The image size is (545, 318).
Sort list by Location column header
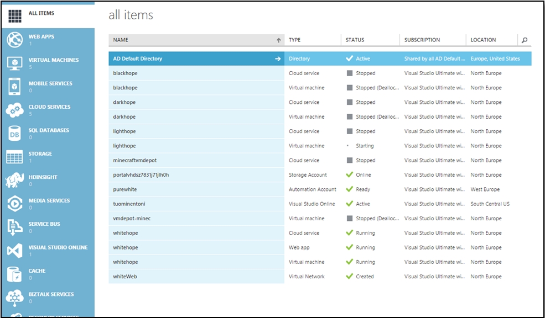click(x=483, y=40)
